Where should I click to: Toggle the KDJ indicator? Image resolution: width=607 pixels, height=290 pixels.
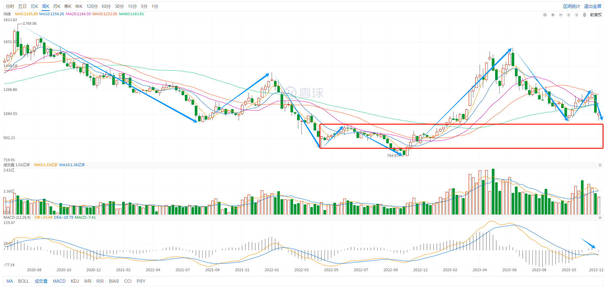click(x=75, y=281)
